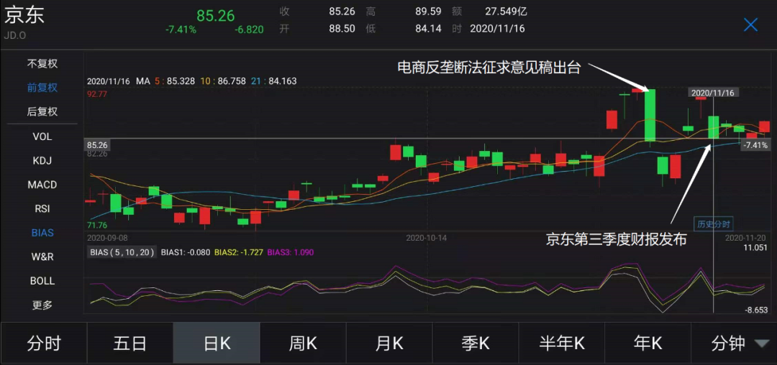Open the 分钟 interval dropdown
The width and height of the screenshot is (777, 365).
tap(735, 343)
